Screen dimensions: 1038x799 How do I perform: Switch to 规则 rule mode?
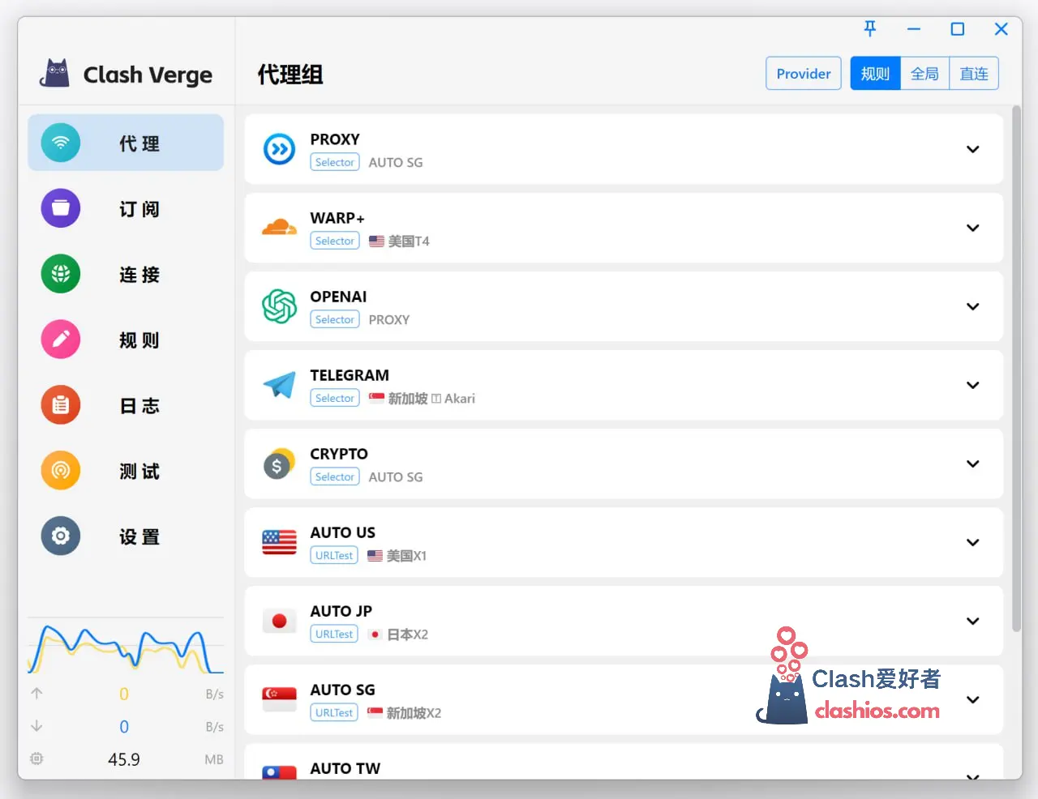[875, 74]
